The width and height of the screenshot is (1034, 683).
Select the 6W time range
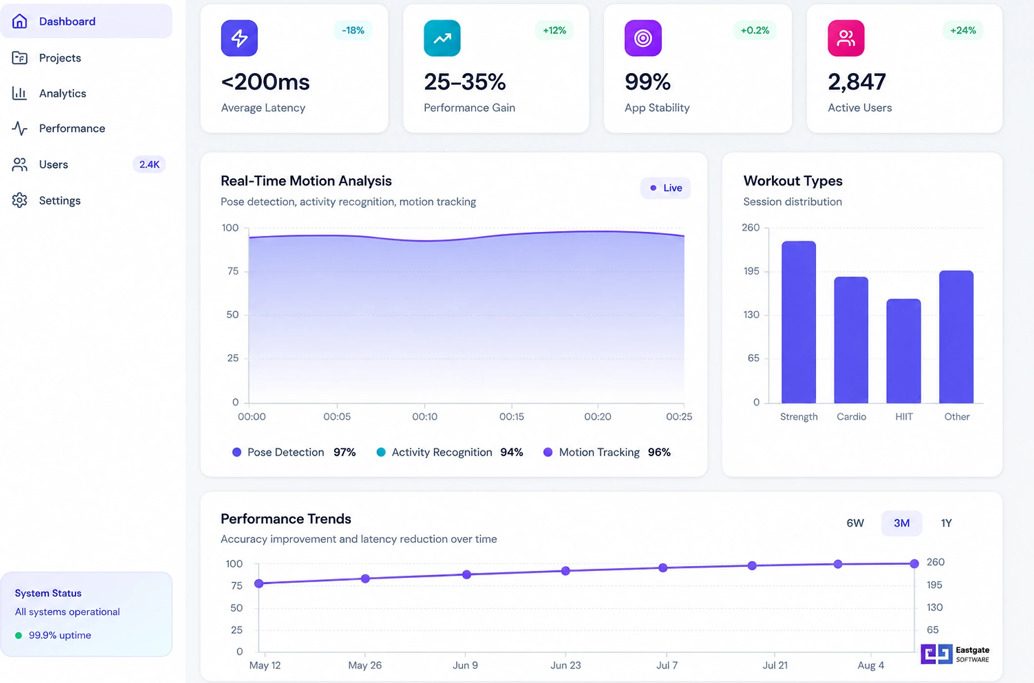click(855, 523)
